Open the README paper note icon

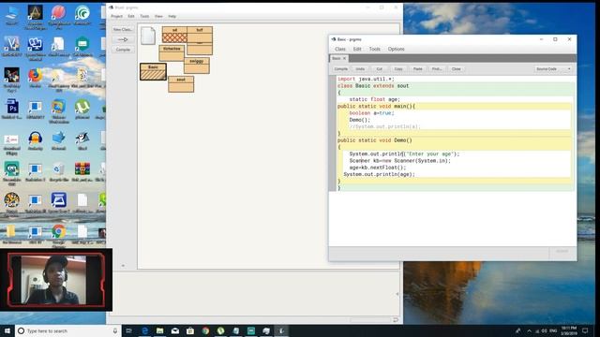pyautogui.click(x=148, y=36)
